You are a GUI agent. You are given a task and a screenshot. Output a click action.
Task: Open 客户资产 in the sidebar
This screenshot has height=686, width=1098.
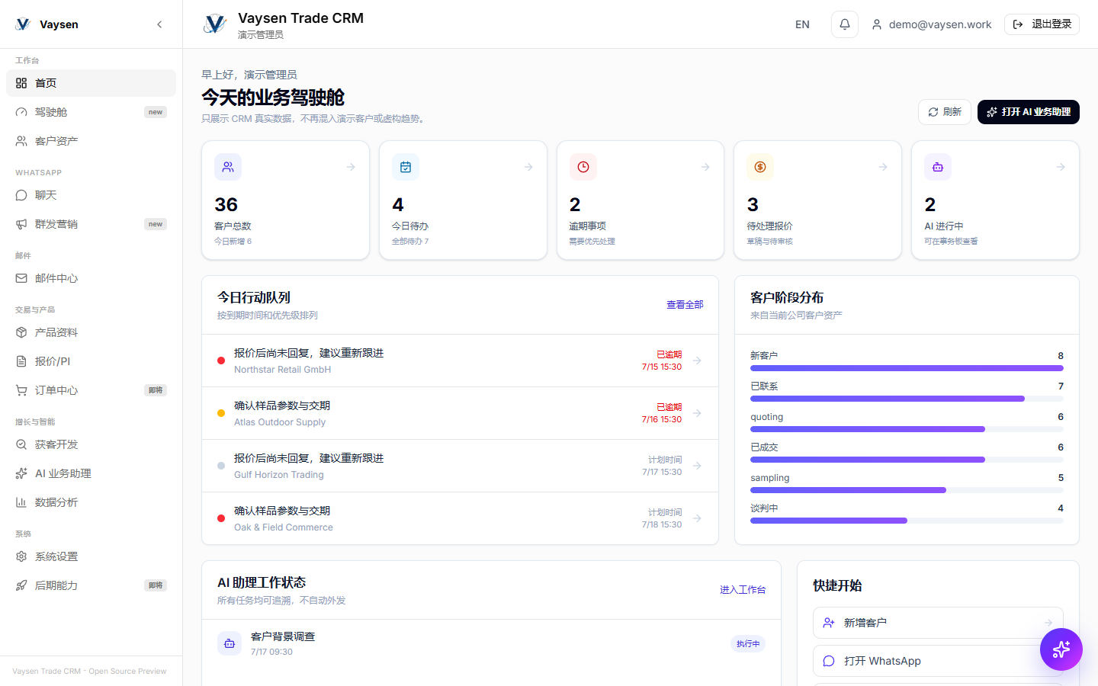[91, 141]
